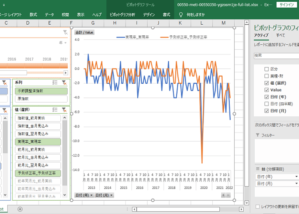This screenshot has height=214, width=299.
Task: Check the 日付 (四半期) field checkbox
Action: click(x=267, y=104)
